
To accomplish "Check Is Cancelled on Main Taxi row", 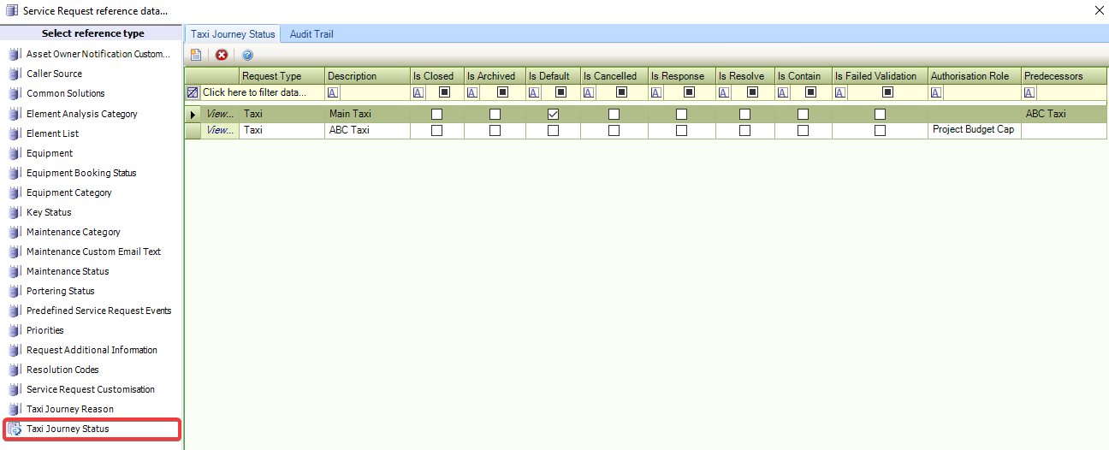I will click(x=614, y=114).
